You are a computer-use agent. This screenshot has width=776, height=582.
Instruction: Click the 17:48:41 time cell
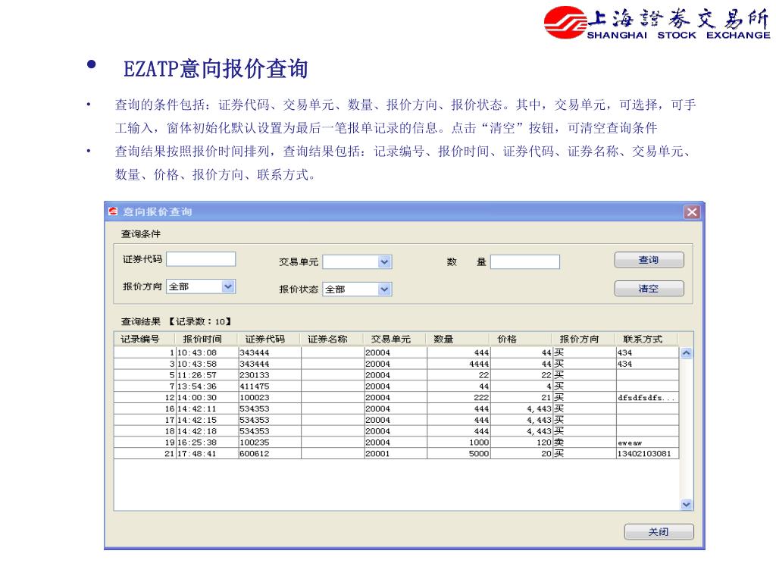[x=207, y=454]
